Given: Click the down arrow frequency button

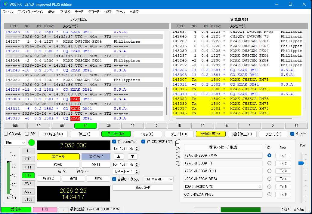Looking at the screenshot, I should pyautogui.click(x=133, y=156).
